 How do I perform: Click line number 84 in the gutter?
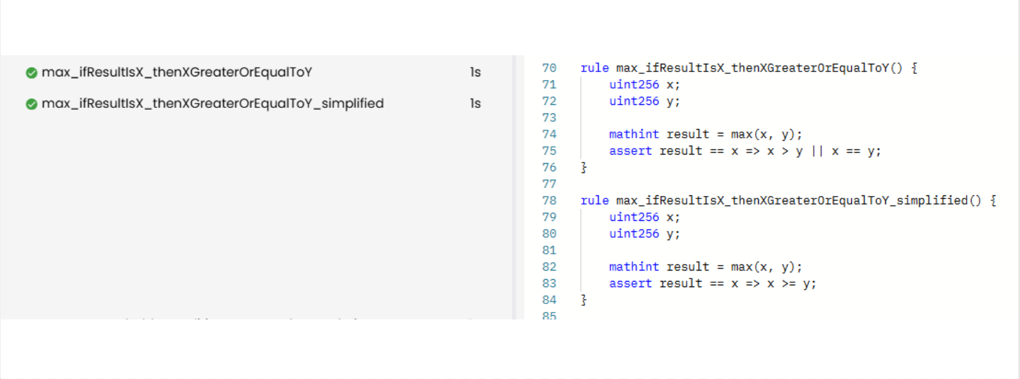(x=549, y=300)
